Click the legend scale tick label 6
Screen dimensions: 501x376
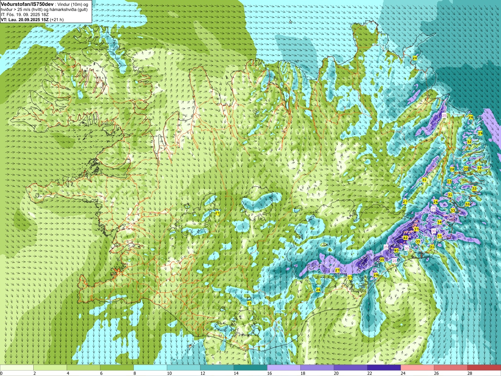point(101,373)
